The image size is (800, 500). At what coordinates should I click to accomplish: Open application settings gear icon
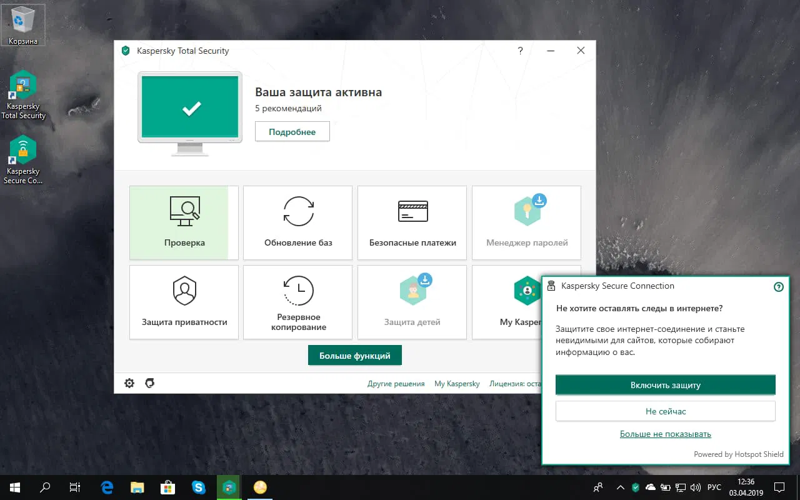click(x=129, y=382)
